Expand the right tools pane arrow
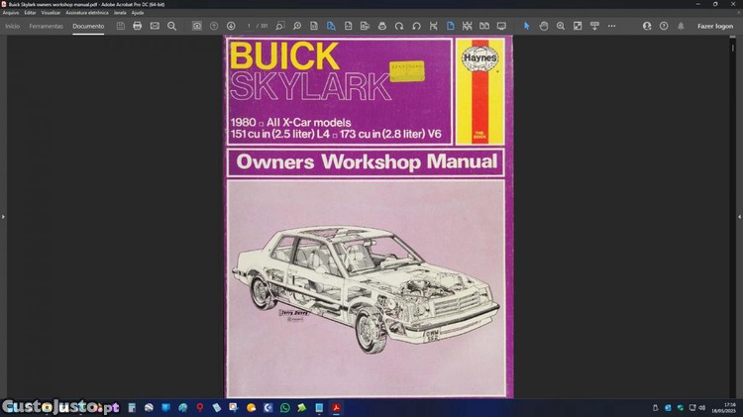 [739, 216]
